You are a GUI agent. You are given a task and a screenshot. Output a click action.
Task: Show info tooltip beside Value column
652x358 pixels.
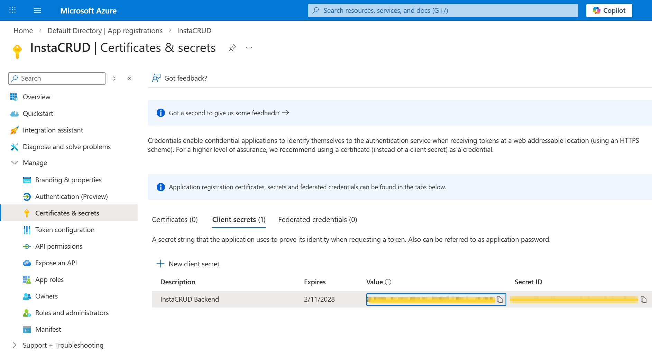click(x=388, y=282)
